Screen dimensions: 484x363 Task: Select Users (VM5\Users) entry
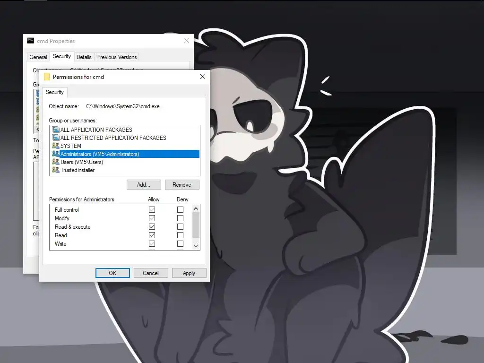(x=125, y=162)
